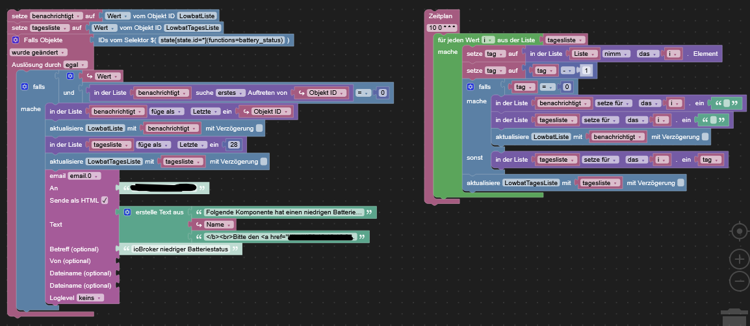Open the minus operator dropdown after tag
This screenshot has height=326, width=750.
[568, 71]
